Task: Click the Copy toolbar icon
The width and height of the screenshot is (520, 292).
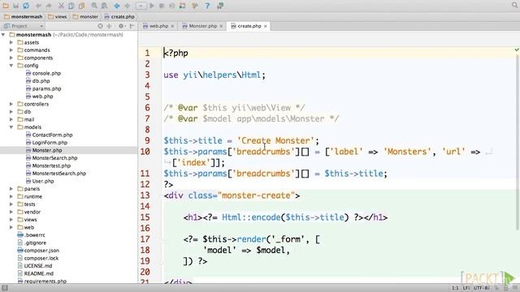Action: pos(71,6)
